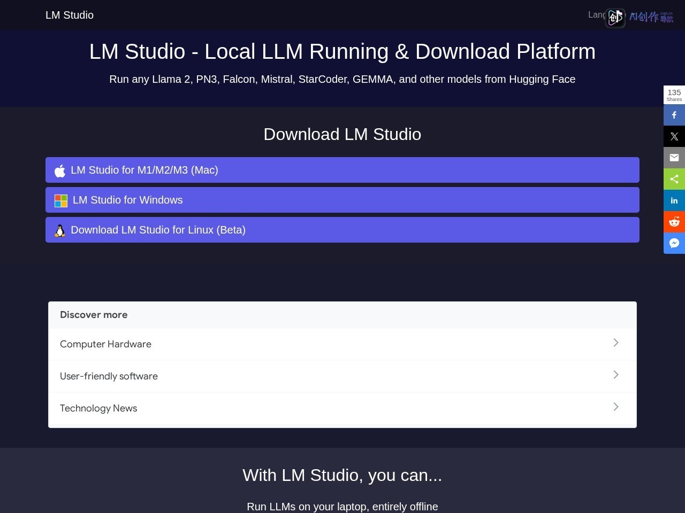
Task: Open the green ShareThis share icon
Action: click(x=674, y=179)
